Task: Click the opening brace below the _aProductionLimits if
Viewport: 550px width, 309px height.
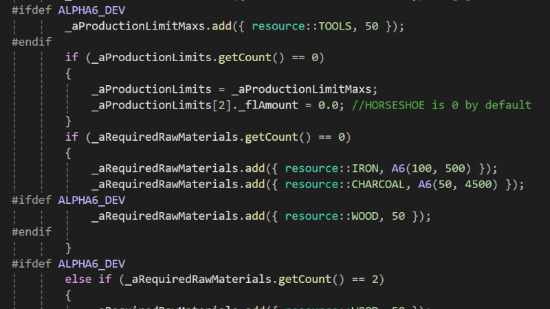Action: click(x=68, y=73)
